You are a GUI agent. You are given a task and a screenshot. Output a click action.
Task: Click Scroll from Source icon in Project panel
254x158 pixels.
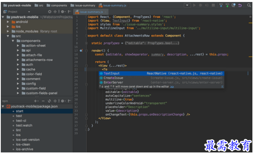coord(50,12)
